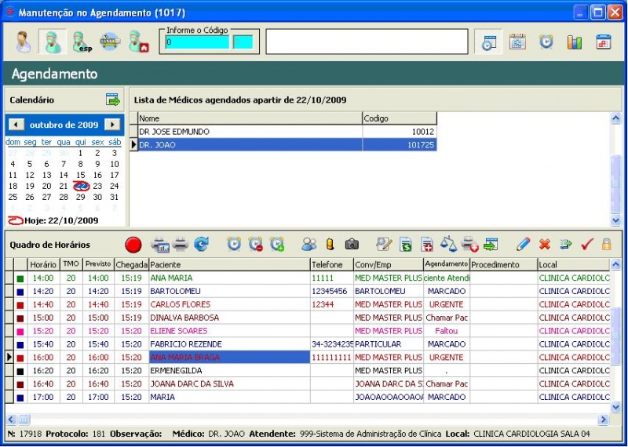Click the plain printer icon
This screenshot has width=628, height=447.
(x=181, y=245)
